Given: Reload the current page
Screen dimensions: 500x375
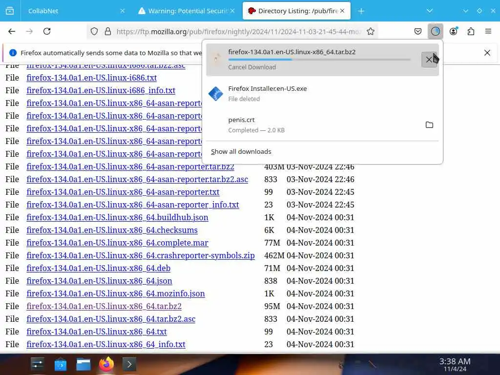Looking at the screenshot, I should click(47, 31).
